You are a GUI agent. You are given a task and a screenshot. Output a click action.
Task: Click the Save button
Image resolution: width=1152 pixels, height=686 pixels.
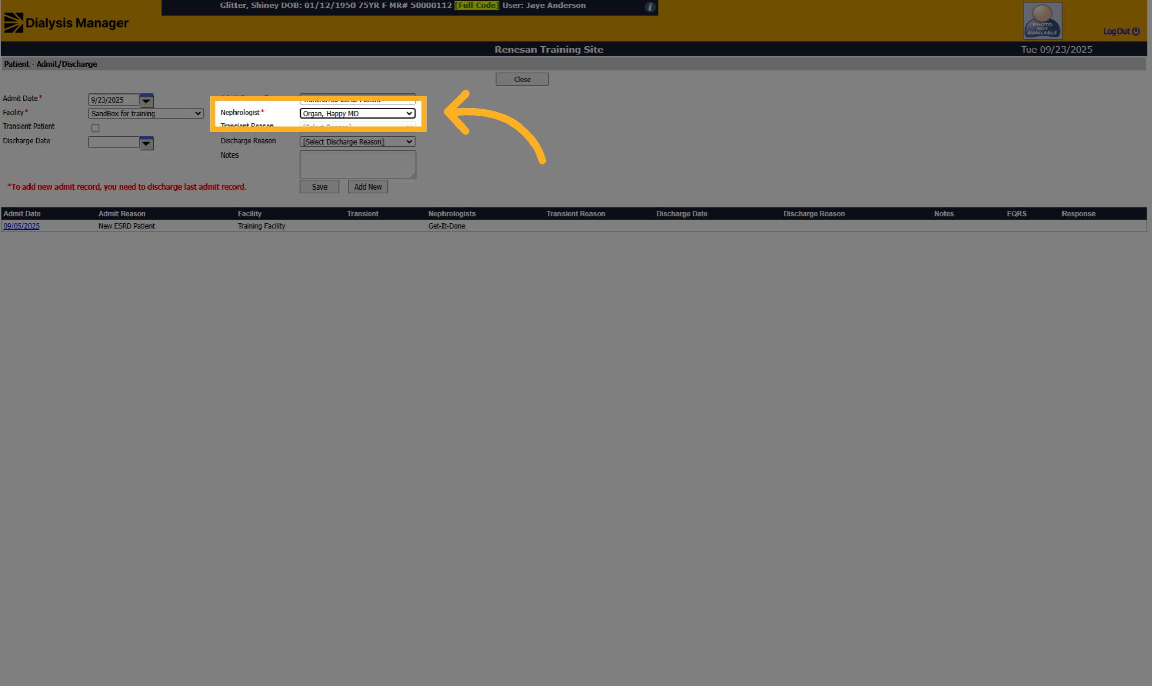click(x=319, y=186)
